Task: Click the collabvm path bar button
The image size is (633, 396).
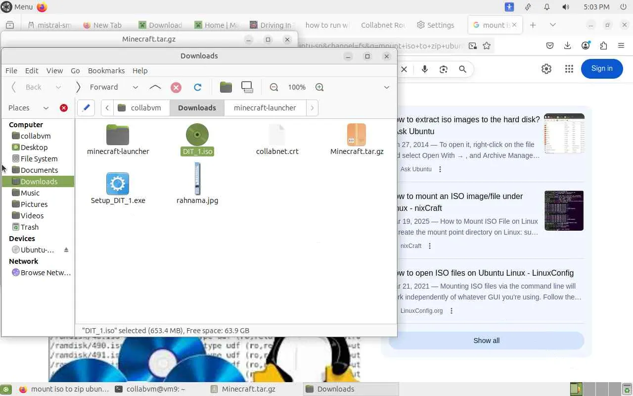Action: [141, 108]
